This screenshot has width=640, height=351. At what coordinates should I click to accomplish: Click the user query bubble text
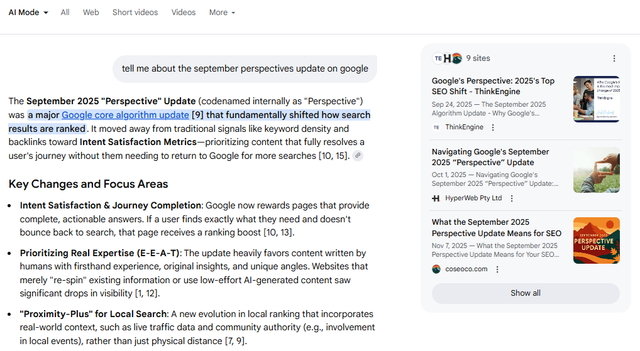(245, 68)
